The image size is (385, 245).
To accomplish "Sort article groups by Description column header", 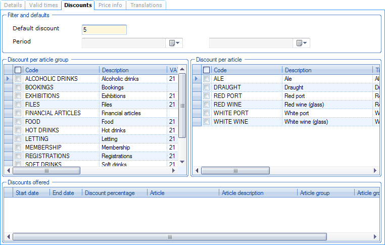I will coord(132,70).
